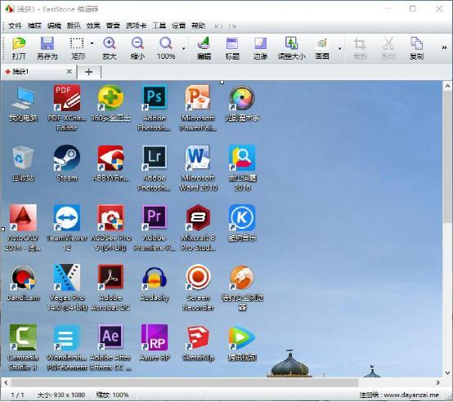This screenshot has height=402, width=453.
Task: Click the Adobe Premiere Pr icon
Action: click(x=155, y=217)
